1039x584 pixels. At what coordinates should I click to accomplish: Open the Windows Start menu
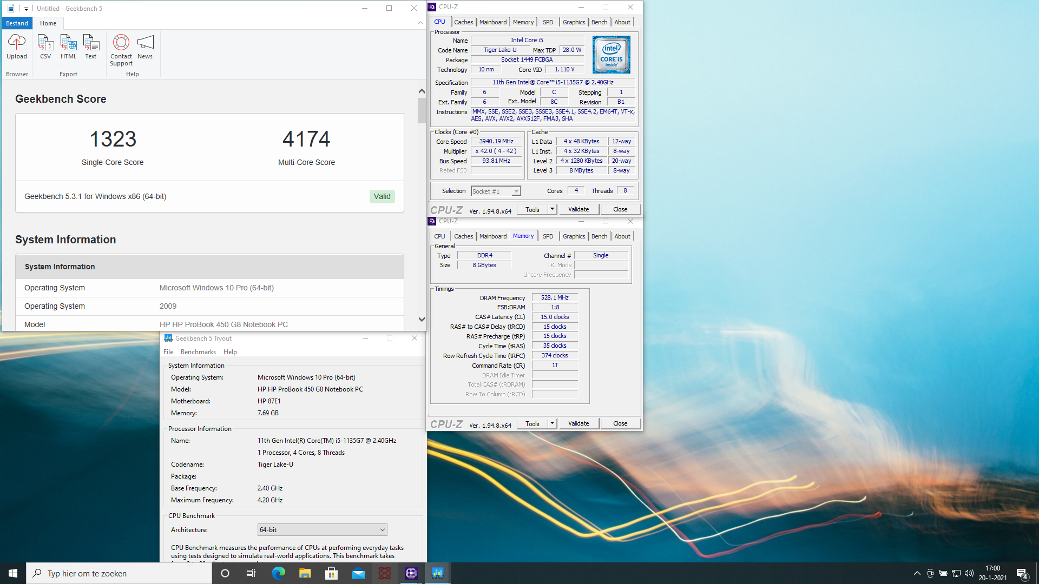[13, 573]
